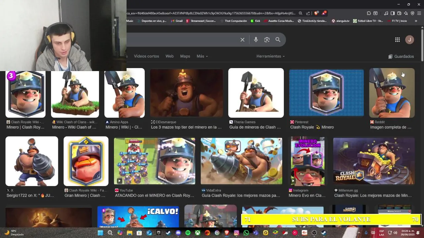Open the VidaExtra Guía Clash Royale image
424x238 pixels.
[x=241, y=161]
